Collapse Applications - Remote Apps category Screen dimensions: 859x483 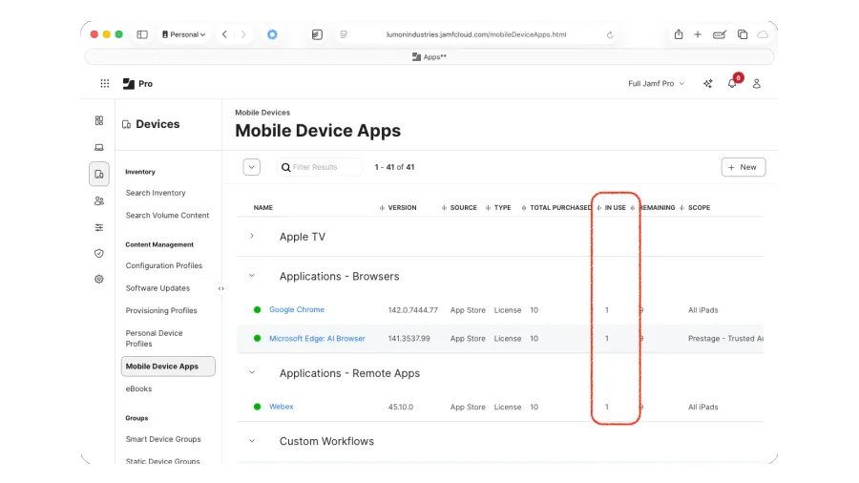251,372
